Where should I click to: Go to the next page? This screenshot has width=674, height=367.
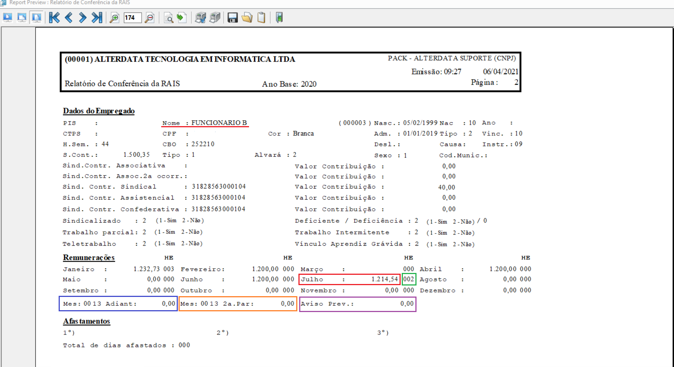tap(83, 17)
